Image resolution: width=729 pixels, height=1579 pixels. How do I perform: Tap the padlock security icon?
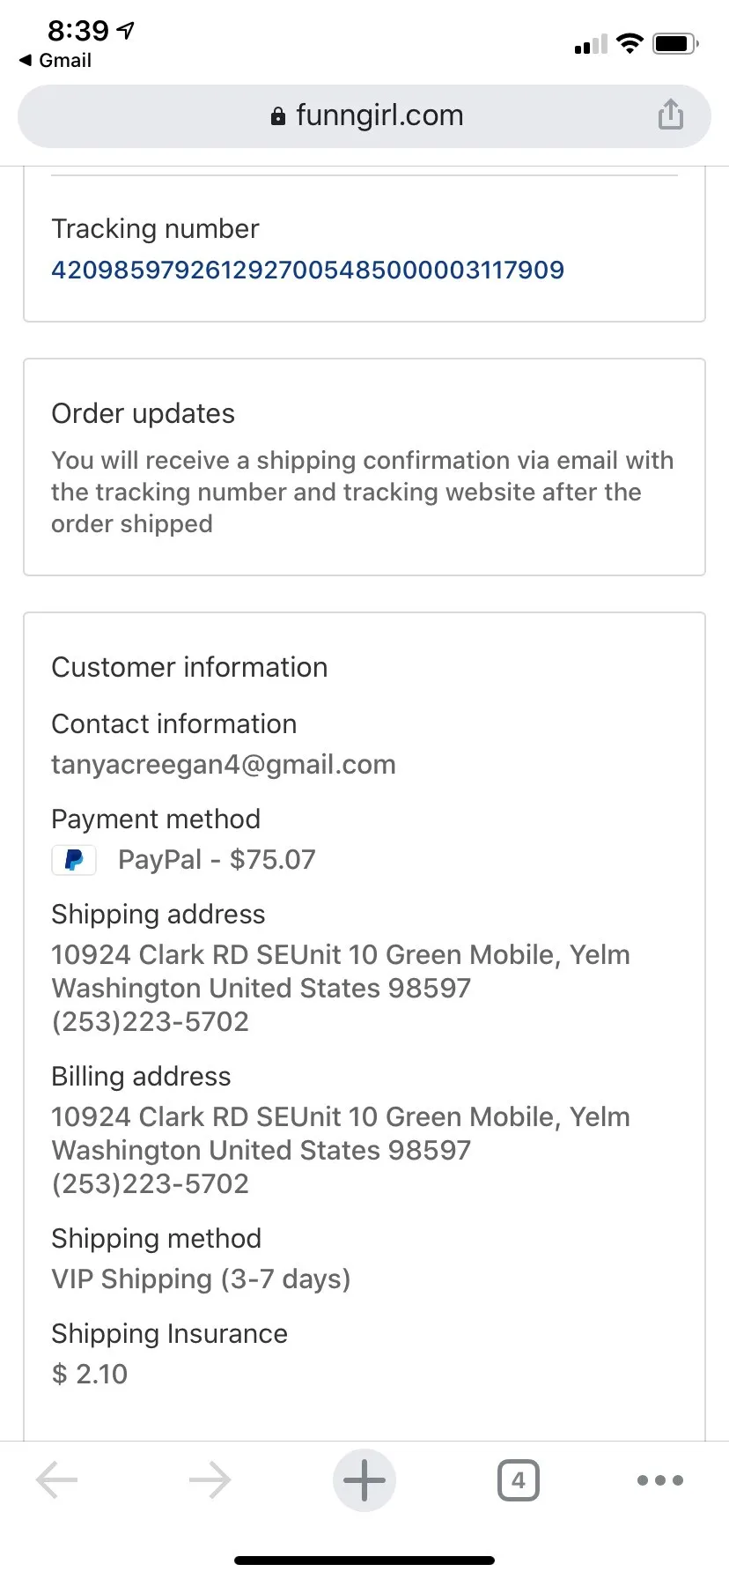pos(278,116)
